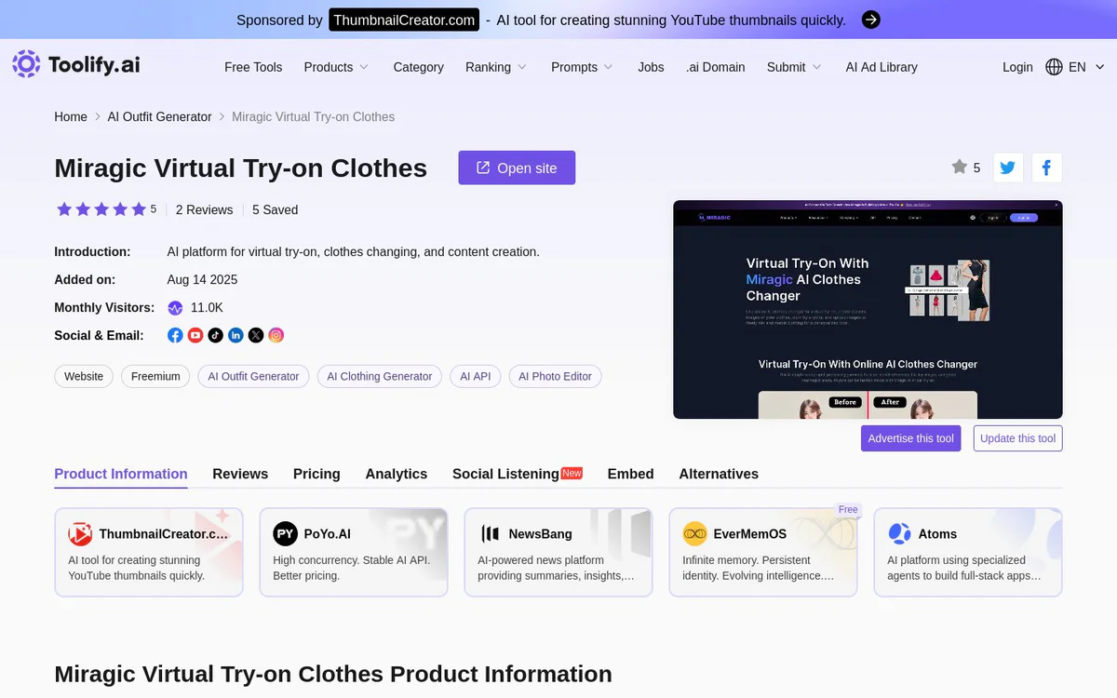1117x698 pixels.
Task: Go to the Jobs page
Action: 651,67
